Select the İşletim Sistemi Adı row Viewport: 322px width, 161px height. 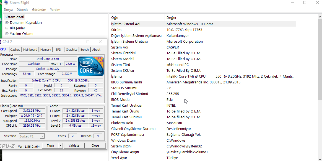(203, 24)
